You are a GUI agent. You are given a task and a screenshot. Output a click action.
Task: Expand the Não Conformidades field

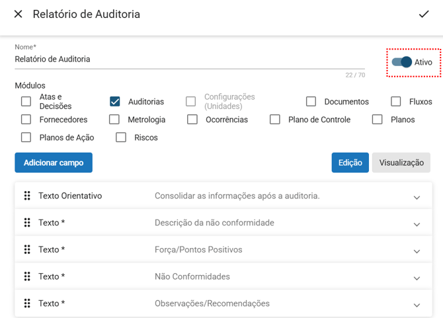[417, 278]
